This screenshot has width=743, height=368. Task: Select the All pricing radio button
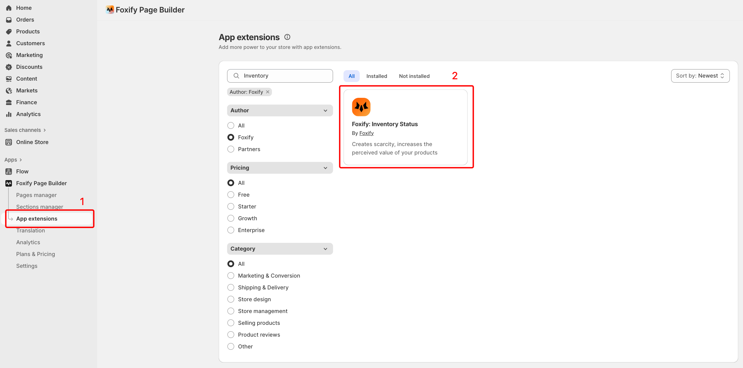coord(231,183)
